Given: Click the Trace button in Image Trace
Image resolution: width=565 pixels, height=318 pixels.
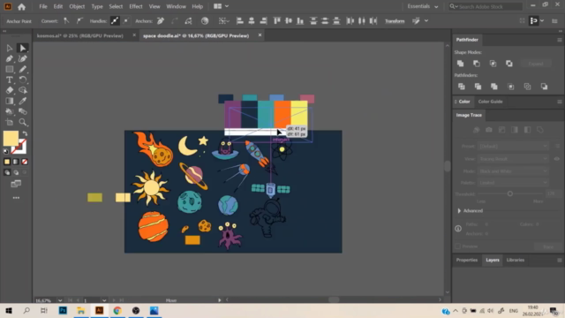Looking at the screenshot, I should click(x=548, y=246).
